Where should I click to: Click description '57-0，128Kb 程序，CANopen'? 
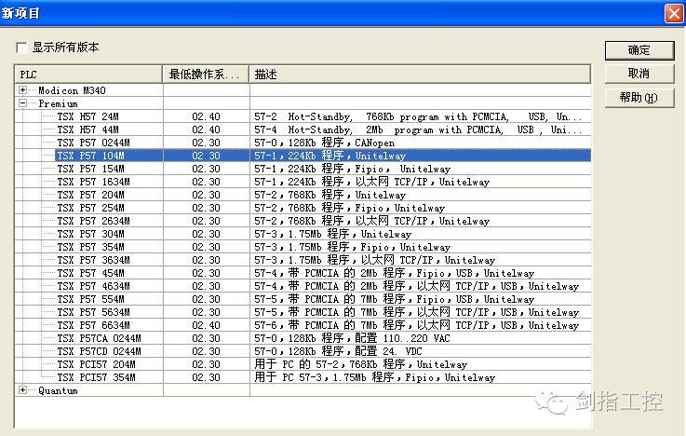[325, 143]
